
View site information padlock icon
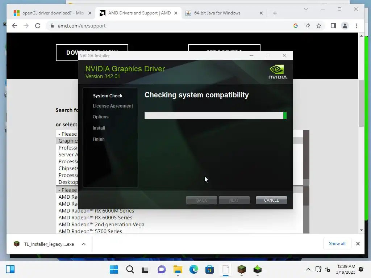click(52, 26)
